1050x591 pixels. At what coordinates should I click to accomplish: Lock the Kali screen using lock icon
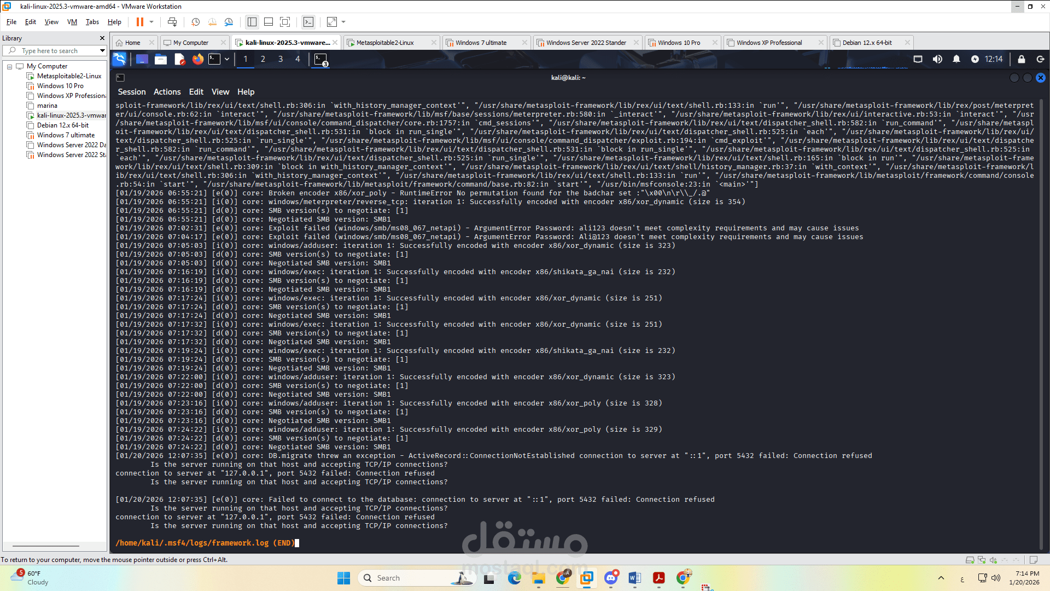tap(1022, 59)
